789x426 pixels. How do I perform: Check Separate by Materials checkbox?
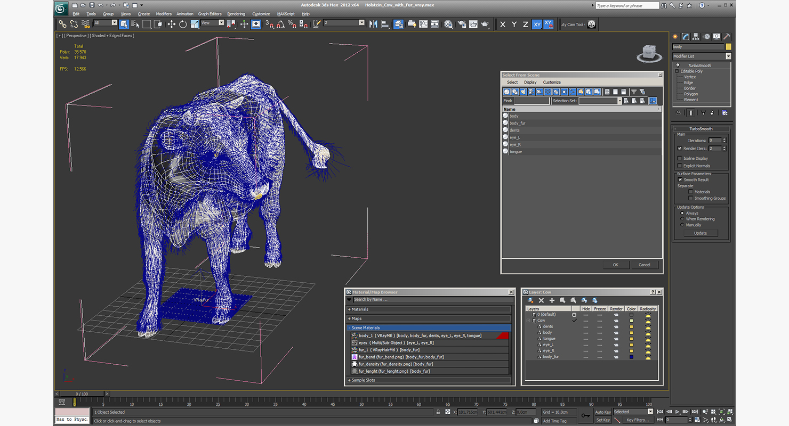click(691, 192)
